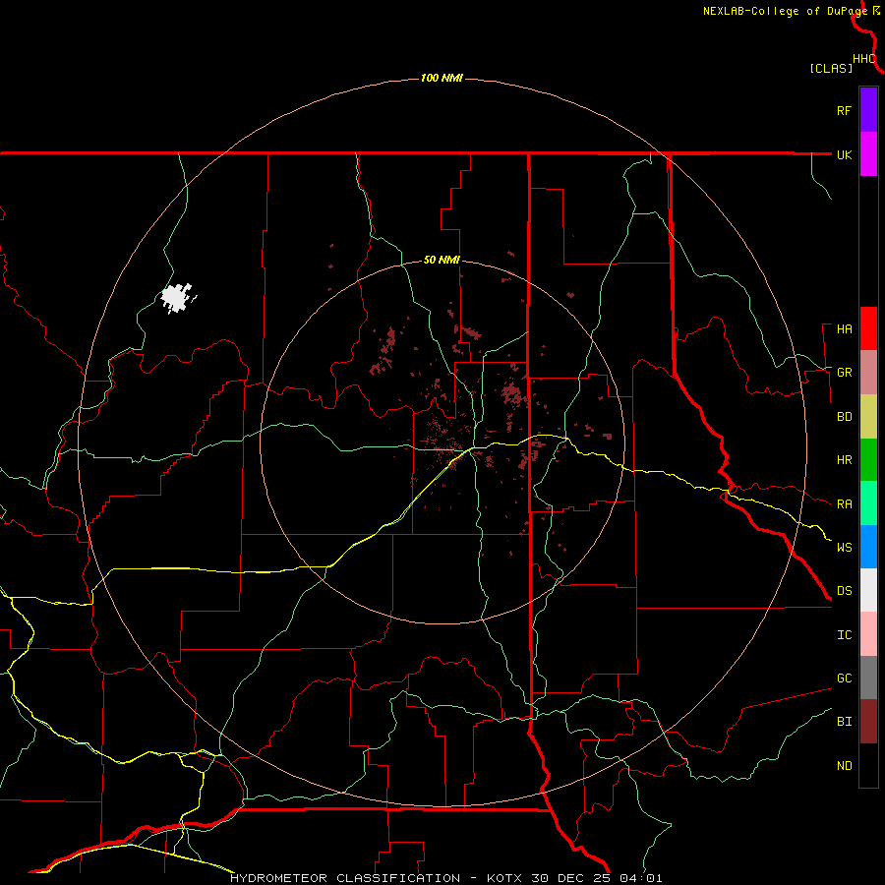Viewport: 885px width, 885px height.
Task: Click the UK legend label
Action: [x=844, y=154]
